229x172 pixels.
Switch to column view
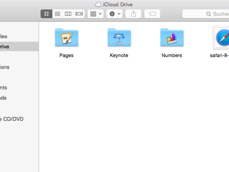[x=68, y=14]
